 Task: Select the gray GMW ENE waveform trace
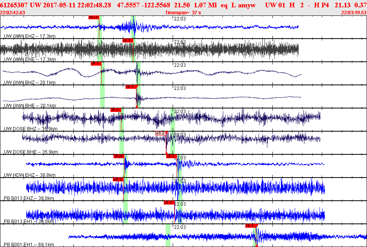pos(150,50)
